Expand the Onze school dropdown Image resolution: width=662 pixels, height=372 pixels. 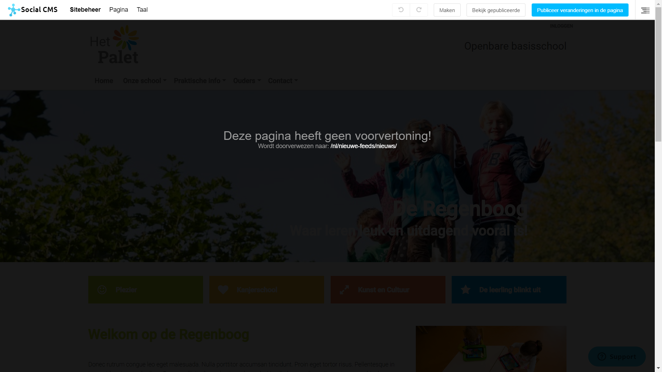(144, 81)
